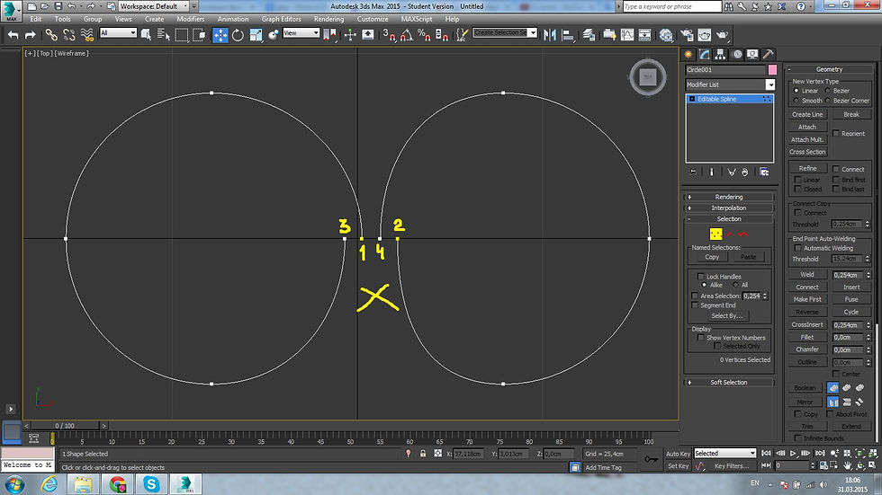This screenshot has height=495, width=882.
Task: Click the Redo arrow in main toolbar
Action: pyautogui.click(x=31, y=35)
